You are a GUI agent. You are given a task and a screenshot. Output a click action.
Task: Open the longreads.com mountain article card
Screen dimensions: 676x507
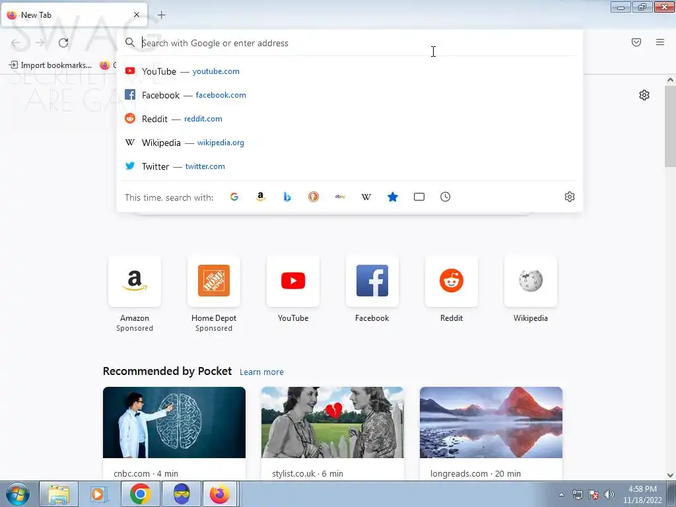491,433
